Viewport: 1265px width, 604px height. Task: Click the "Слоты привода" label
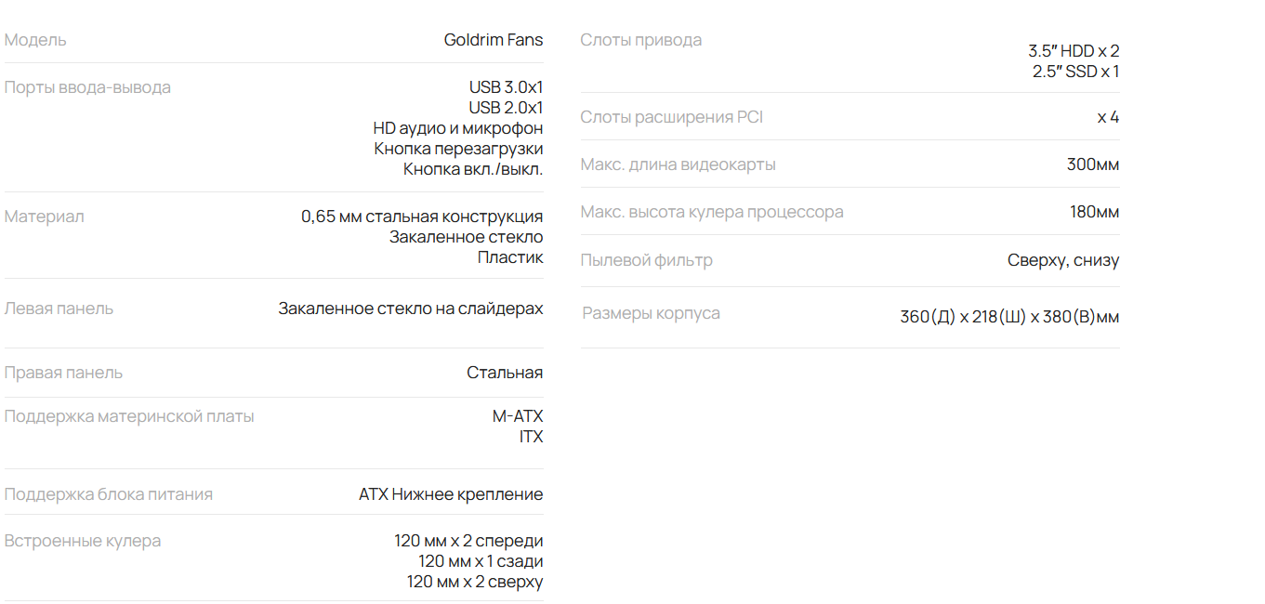pyautogui.click(x=641, y=40)
